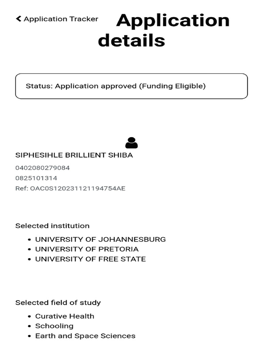This screenshot has height=349, width=262.
Task: Click the back chevron arrow icon
Action: pyautogui.click(x=18, y=19)
